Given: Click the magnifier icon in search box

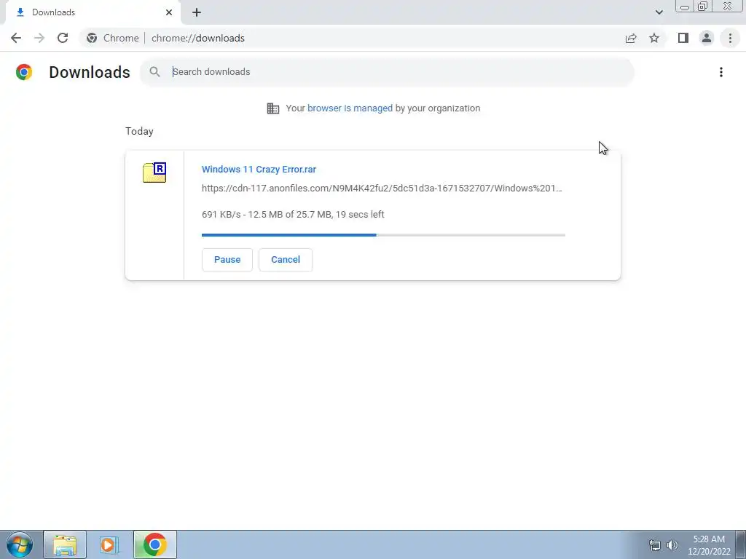Looking at the screenshot, I should tap(154, 72).
